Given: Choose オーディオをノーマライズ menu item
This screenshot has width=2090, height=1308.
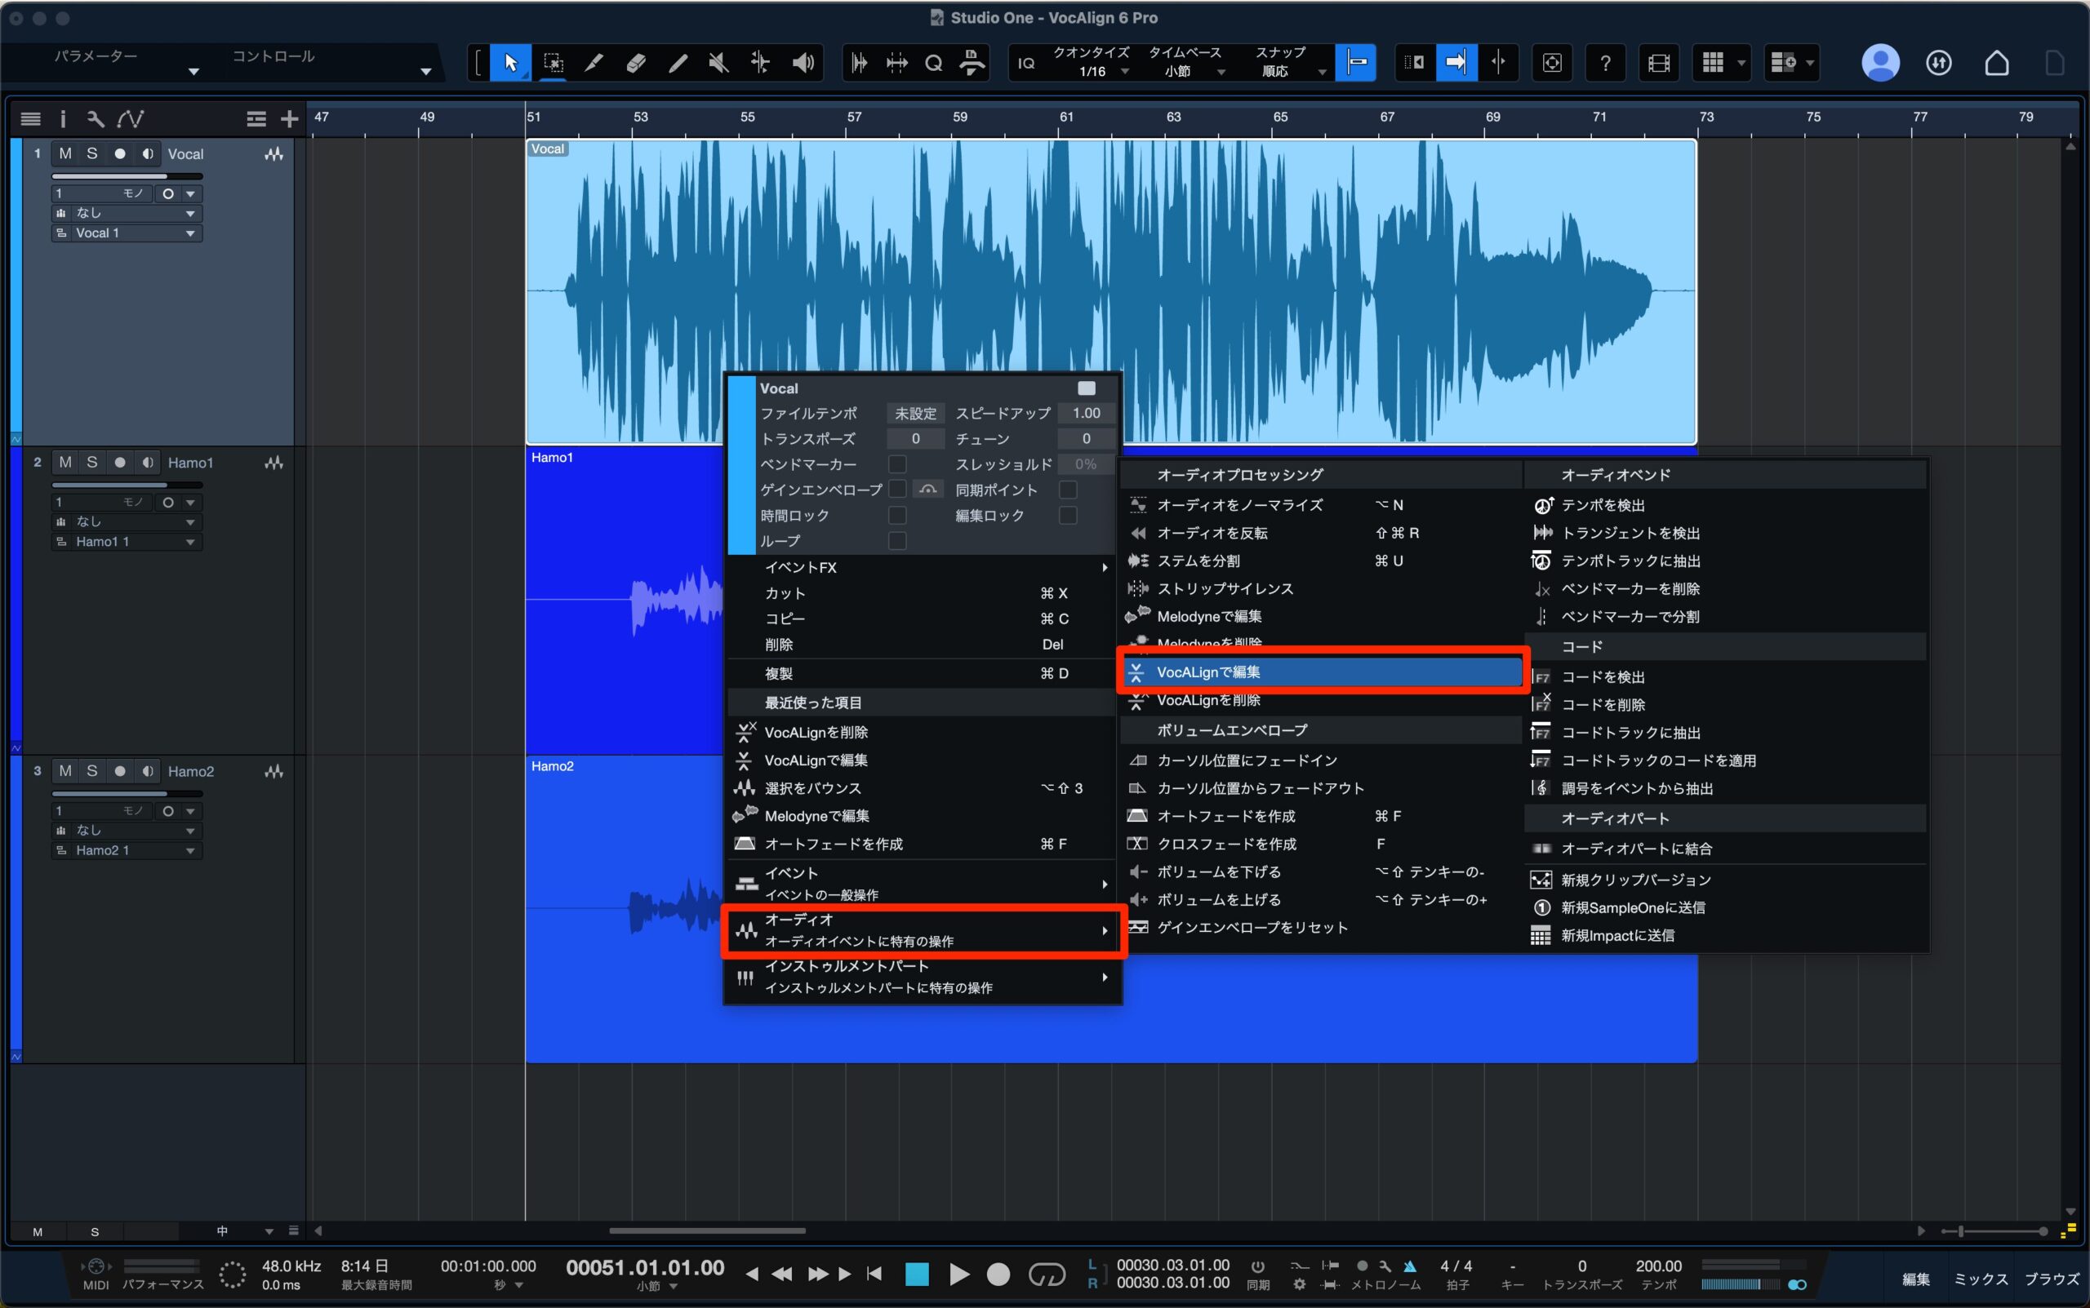Looking at the screenshot, I should 1321,505.
